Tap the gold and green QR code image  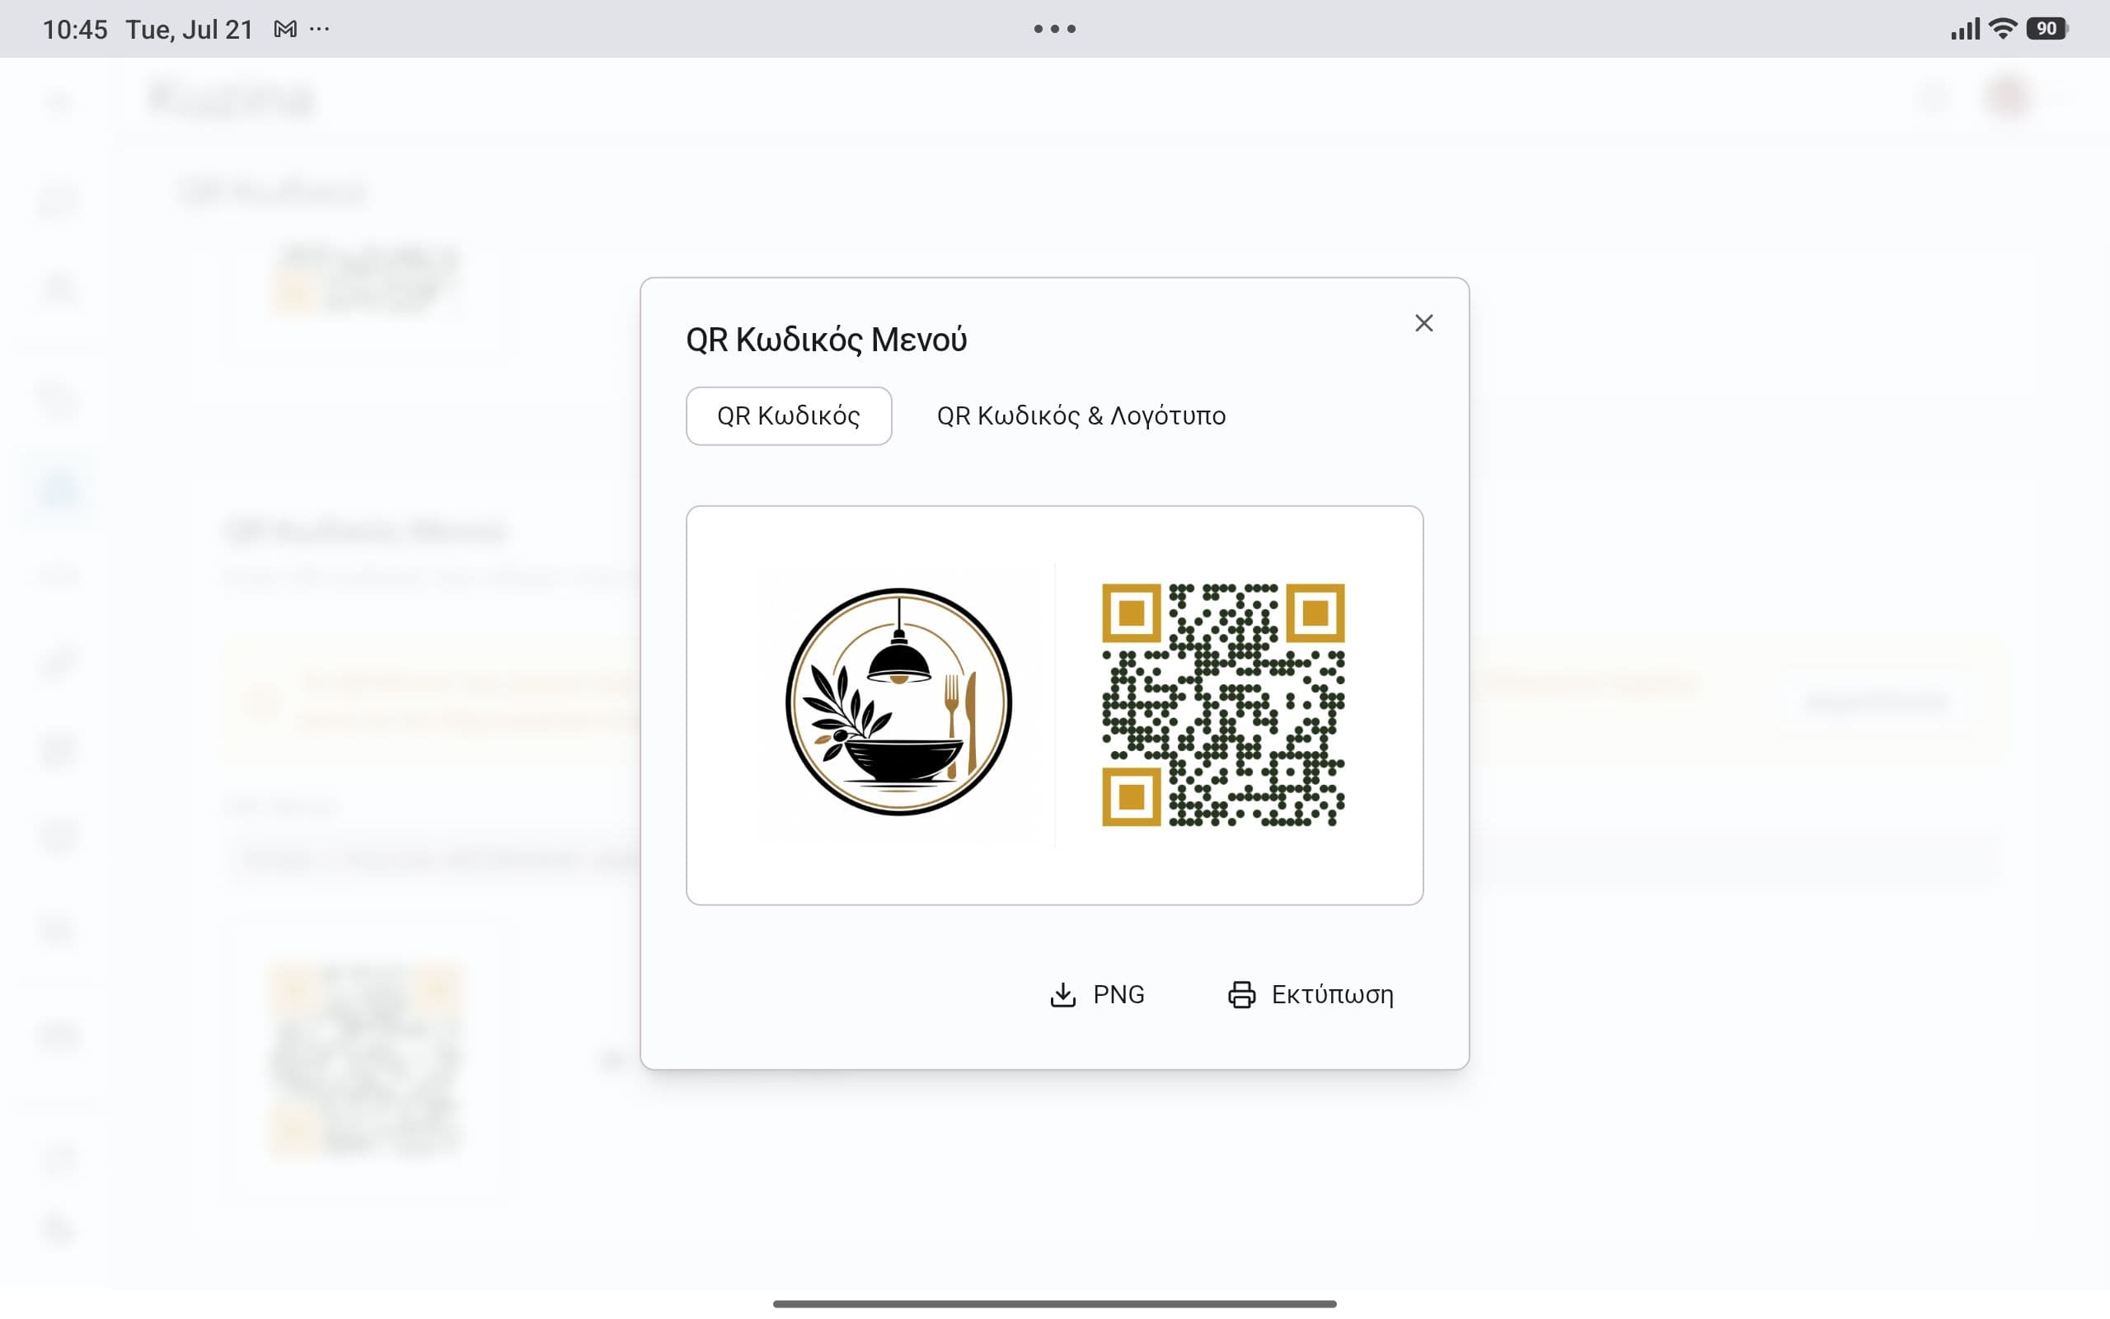click(x=1222, y=705)
